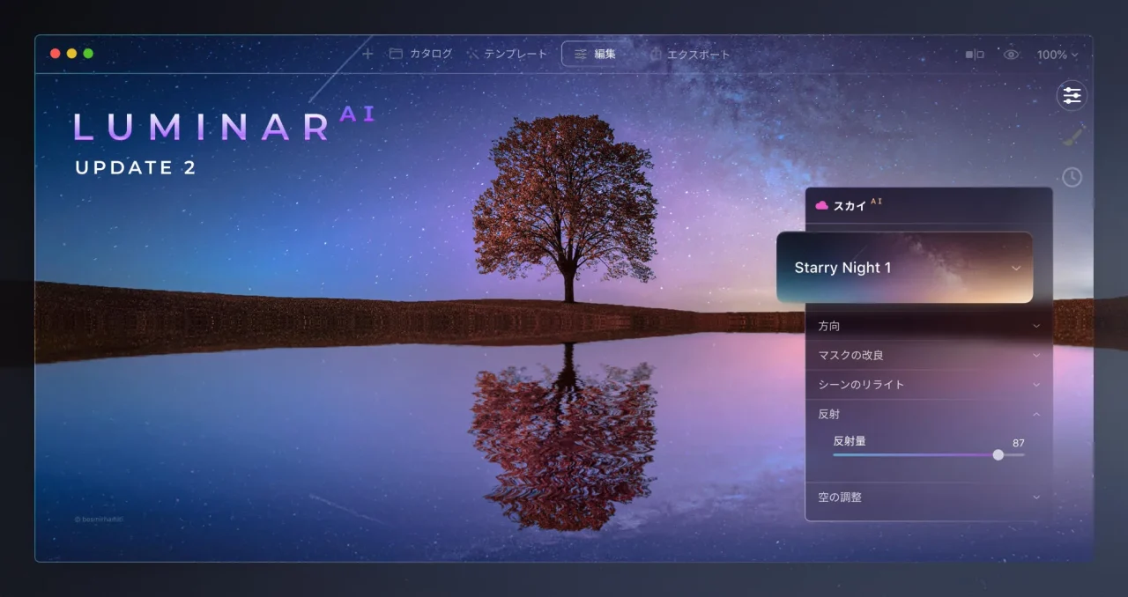Open the 100% zoom level dropdown
The width and height of the screenshot is (1128, 597).
(1057, 55)
